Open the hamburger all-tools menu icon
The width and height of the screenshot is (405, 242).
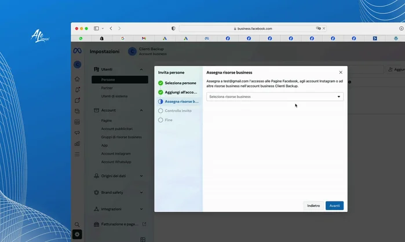[77, 154]
